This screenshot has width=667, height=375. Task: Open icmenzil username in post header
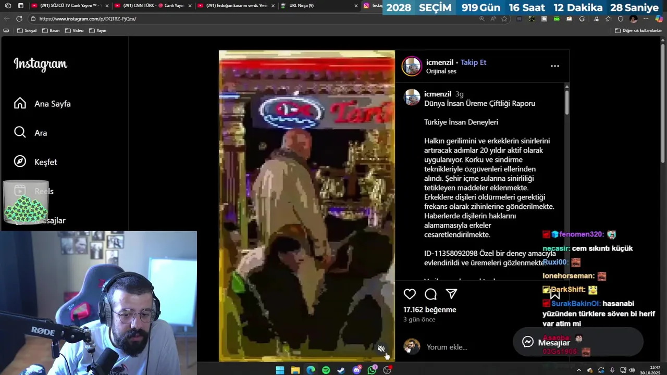[x=440, y=62]
